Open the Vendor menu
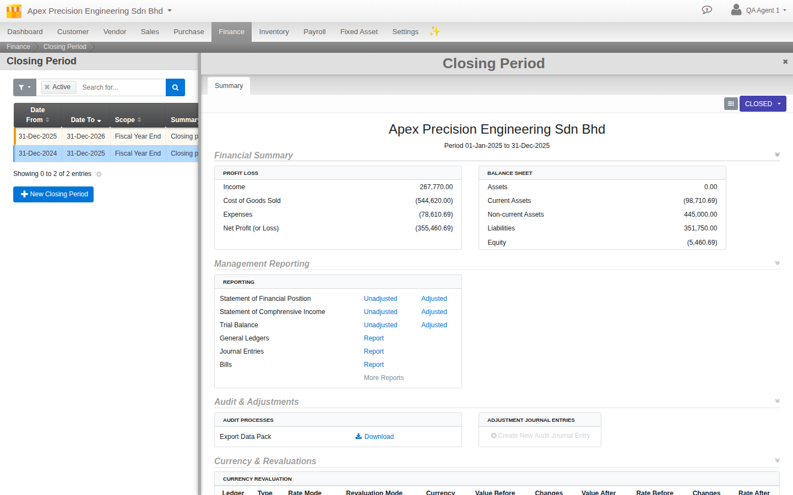 115,32
